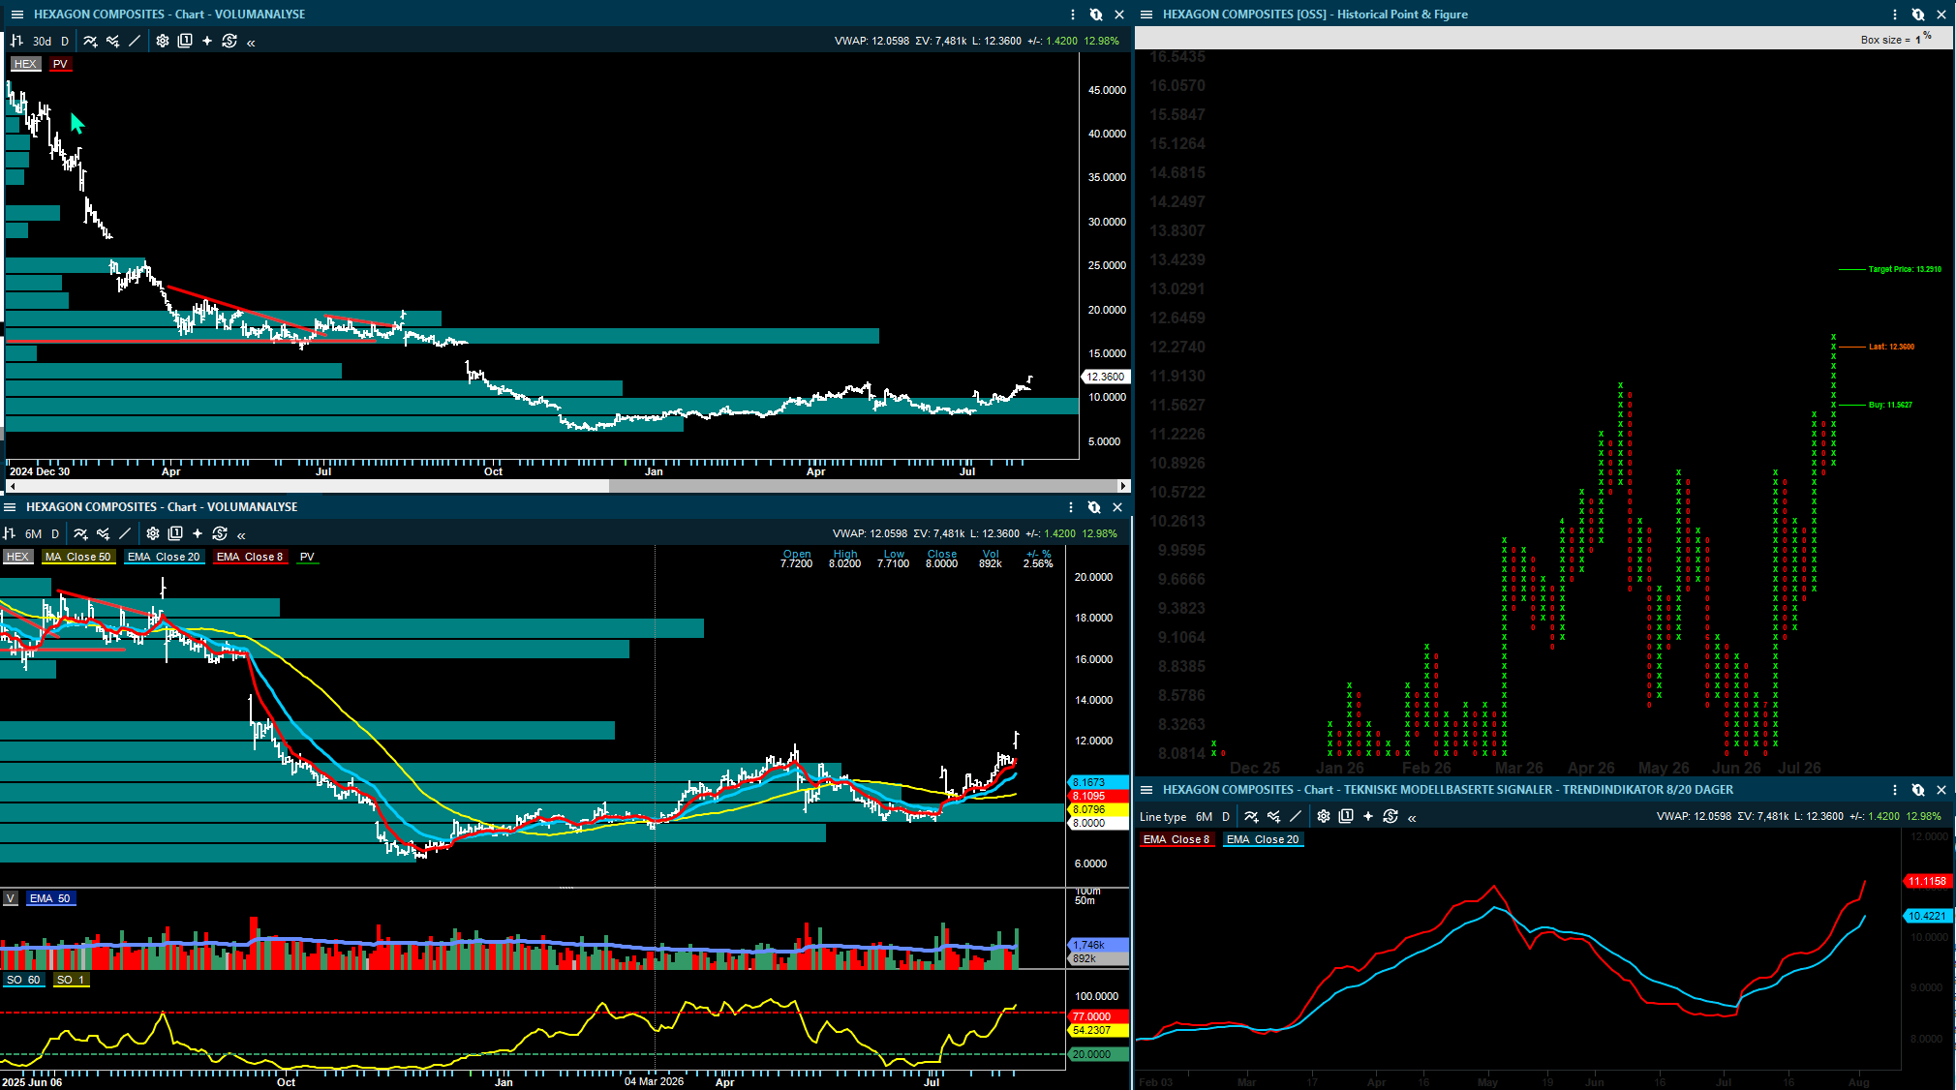
Task: Toggle crosshair tool in TRENDINDIKATOR chart
Action: (1368, 816)
